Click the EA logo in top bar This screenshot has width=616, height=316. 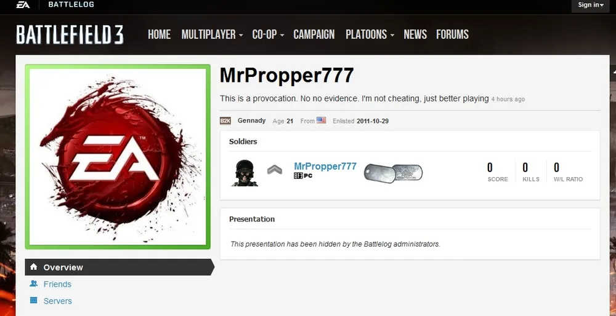(x=23, y=5)
